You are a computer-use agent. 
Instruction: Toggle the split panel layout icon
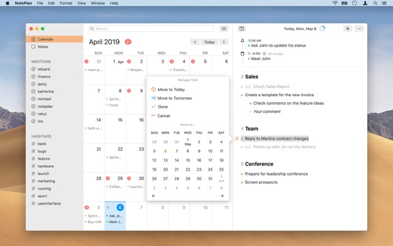(x=241, y=29)
